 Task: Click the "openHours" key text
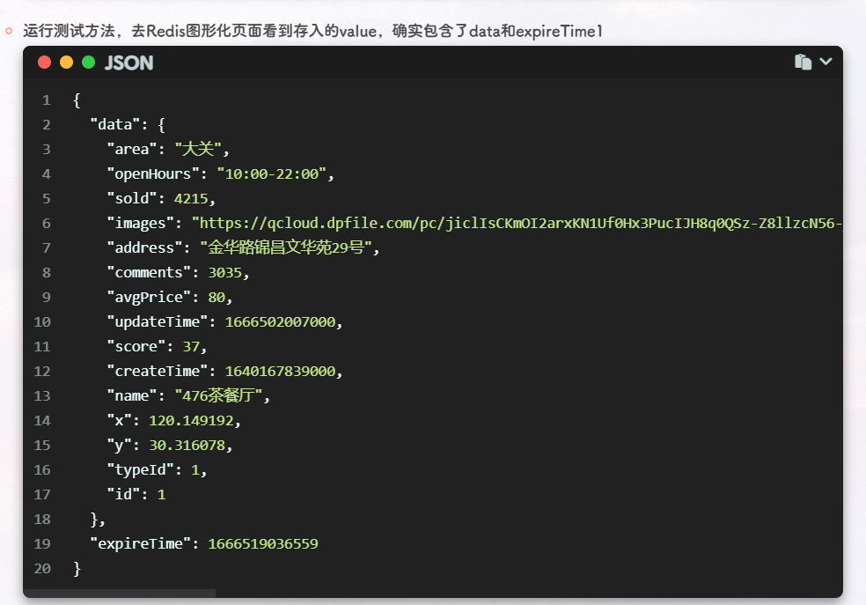click(x=153, y=174)
